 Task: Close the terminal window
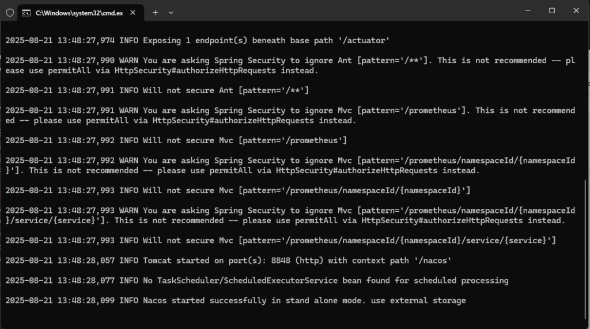[x=576, y=10]
